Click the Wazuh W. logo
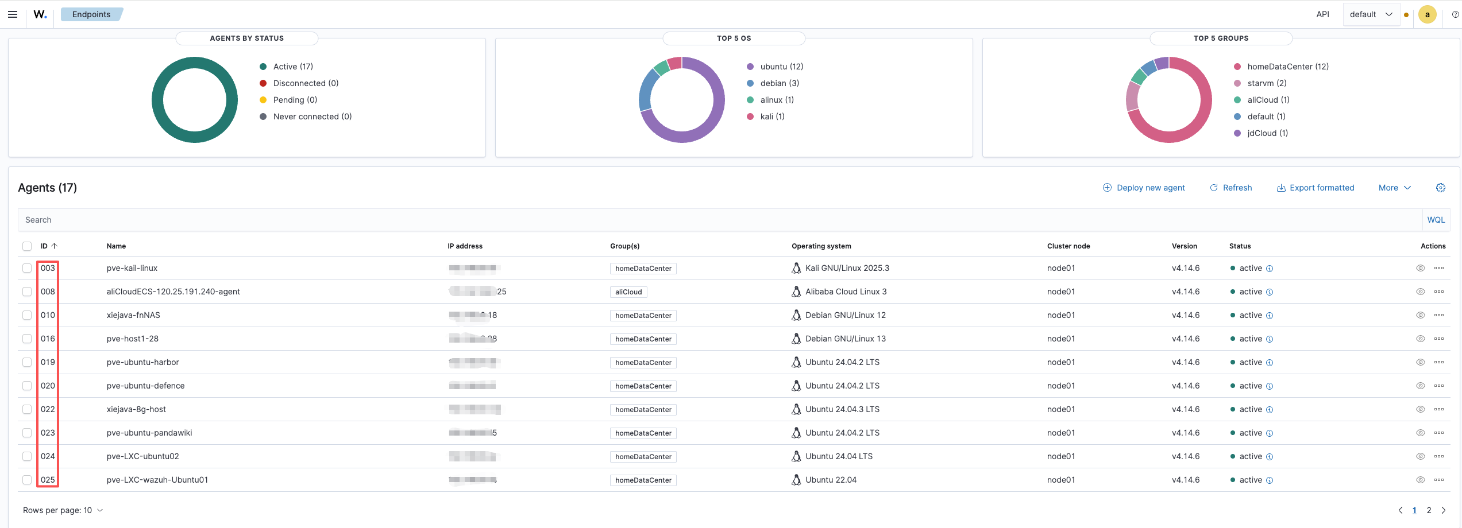Viewport: 1462px width, 528px height. [40, 14]
